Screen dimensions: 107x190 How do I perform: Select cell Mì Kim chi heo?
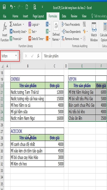28,164
